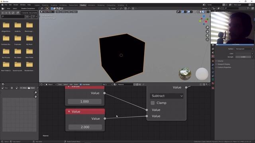The width and height of the screenshot is (255, 143).
Task: Expand the Volume panel
Action: point(220,61)
